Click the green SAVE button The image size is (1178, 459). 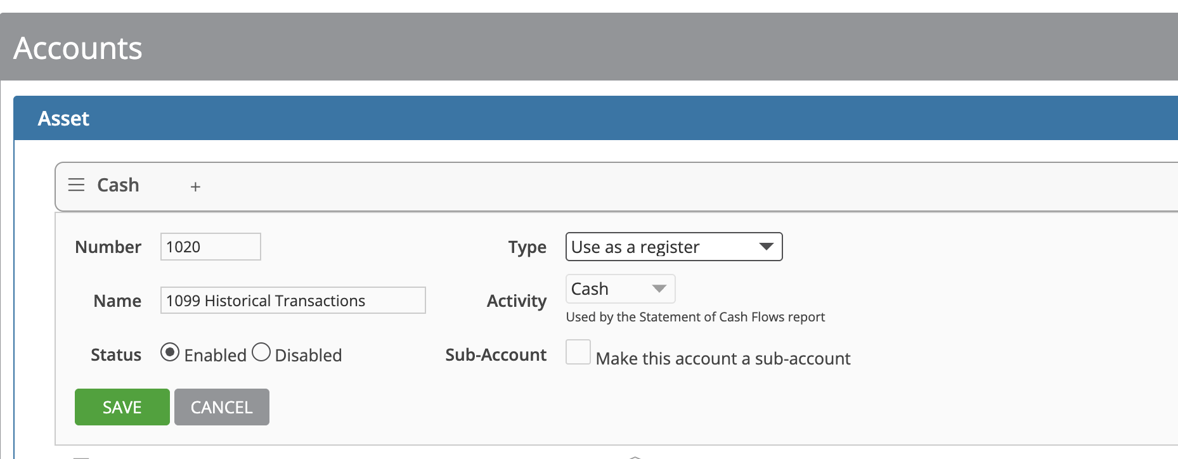[x=122, y=407]
